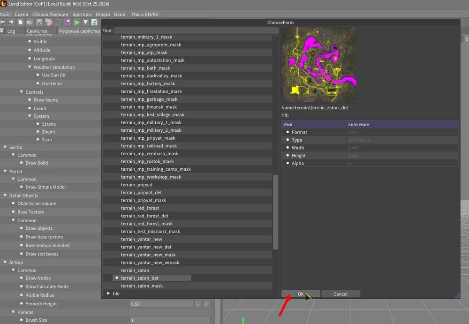Click the plus stepper for Smooth Height
The image size is (469, 324).
click(206, 304)
